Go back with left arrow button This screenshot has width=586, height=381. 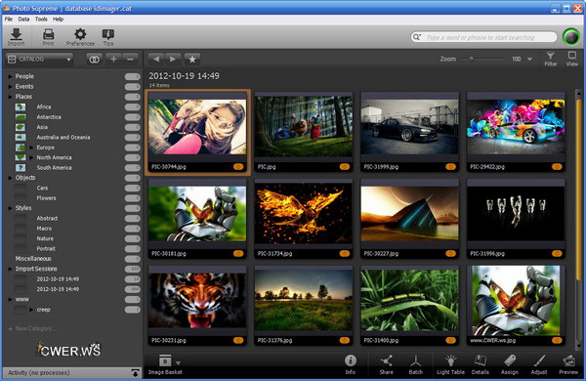156,59
